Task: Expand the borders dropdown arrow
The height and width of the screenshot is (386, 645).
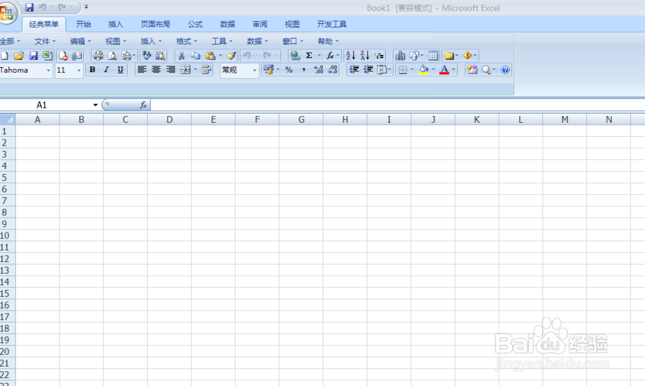Action: [412, 70]
